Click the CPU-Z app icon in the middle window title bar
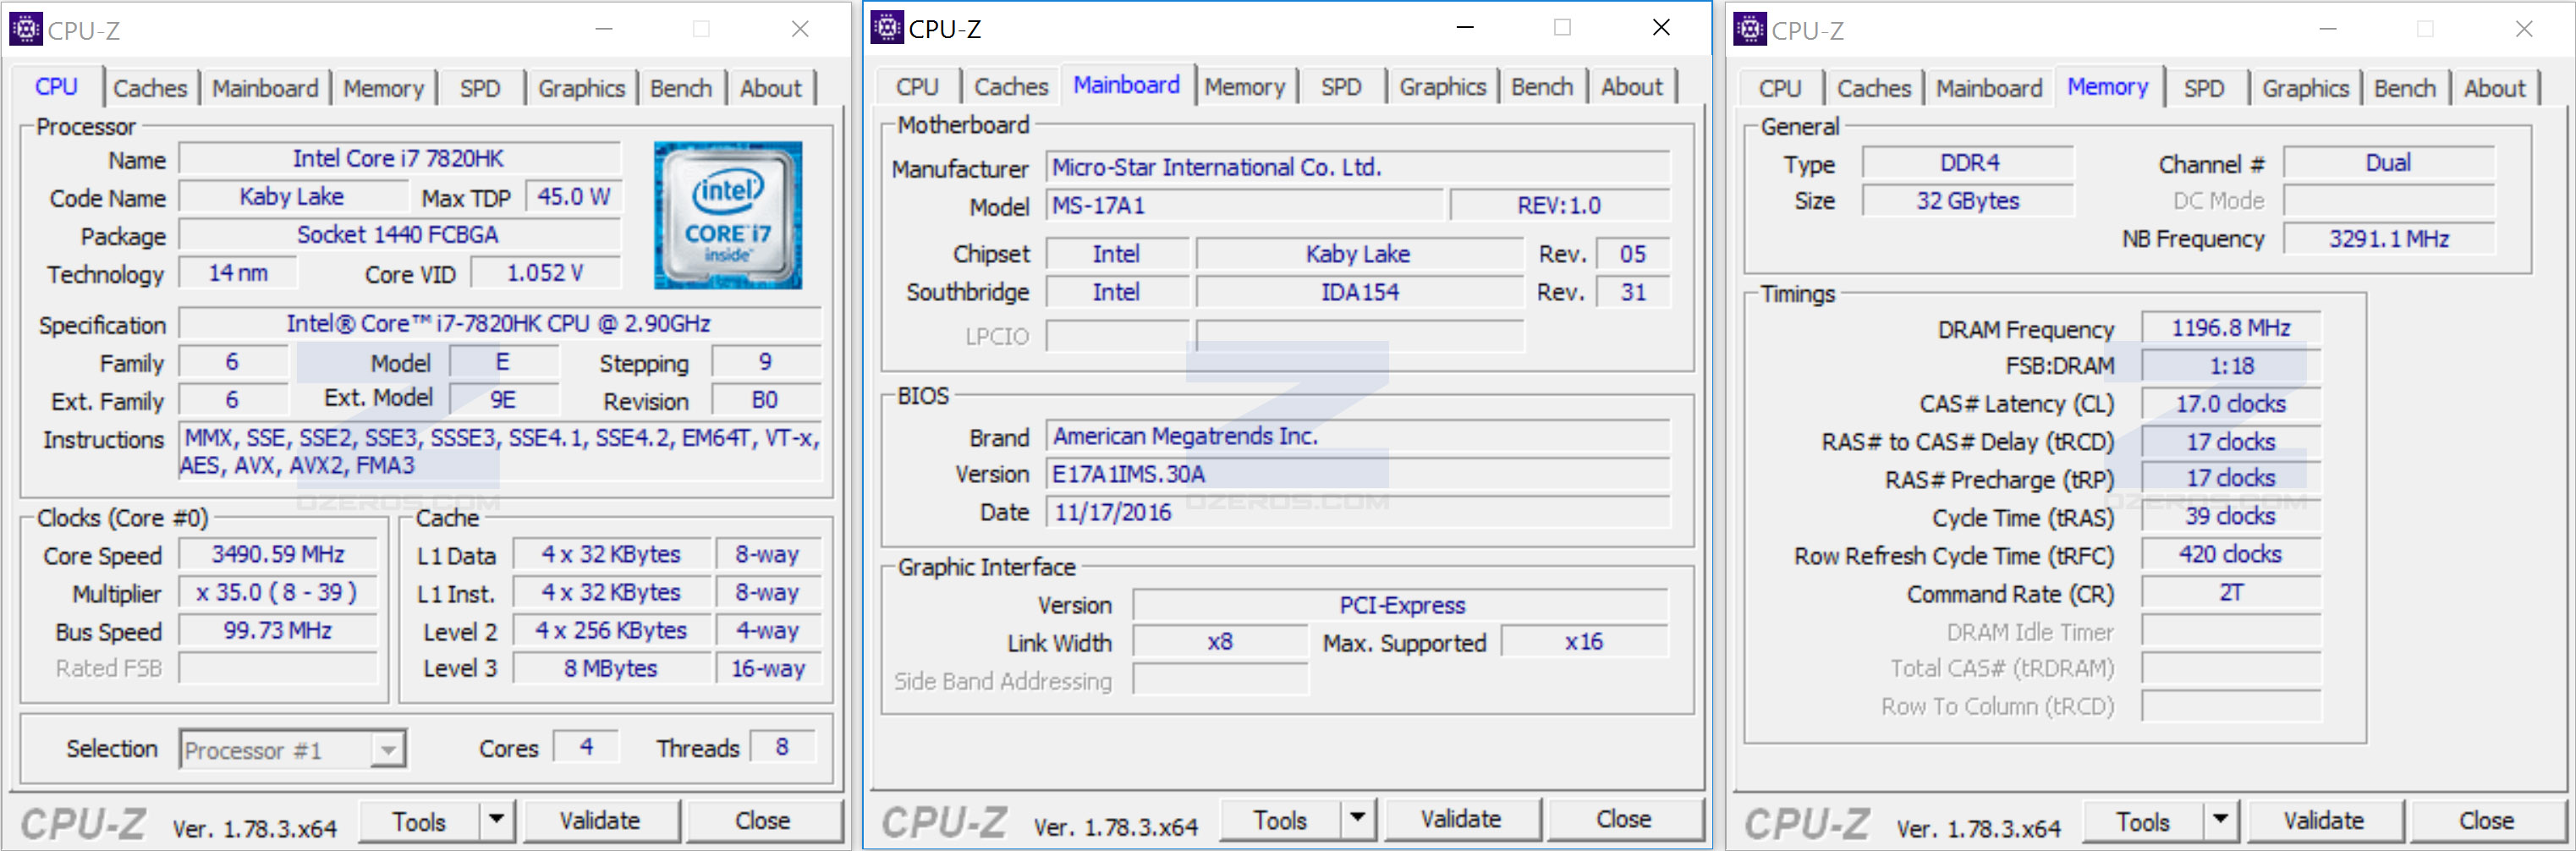 click(886, 27)
